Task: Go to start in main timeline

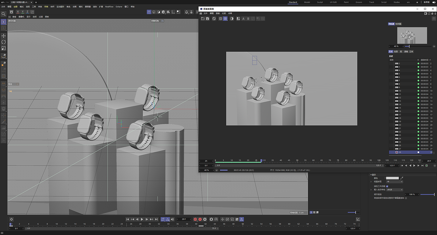Action: pyautogui.click(x=128, y=219)
